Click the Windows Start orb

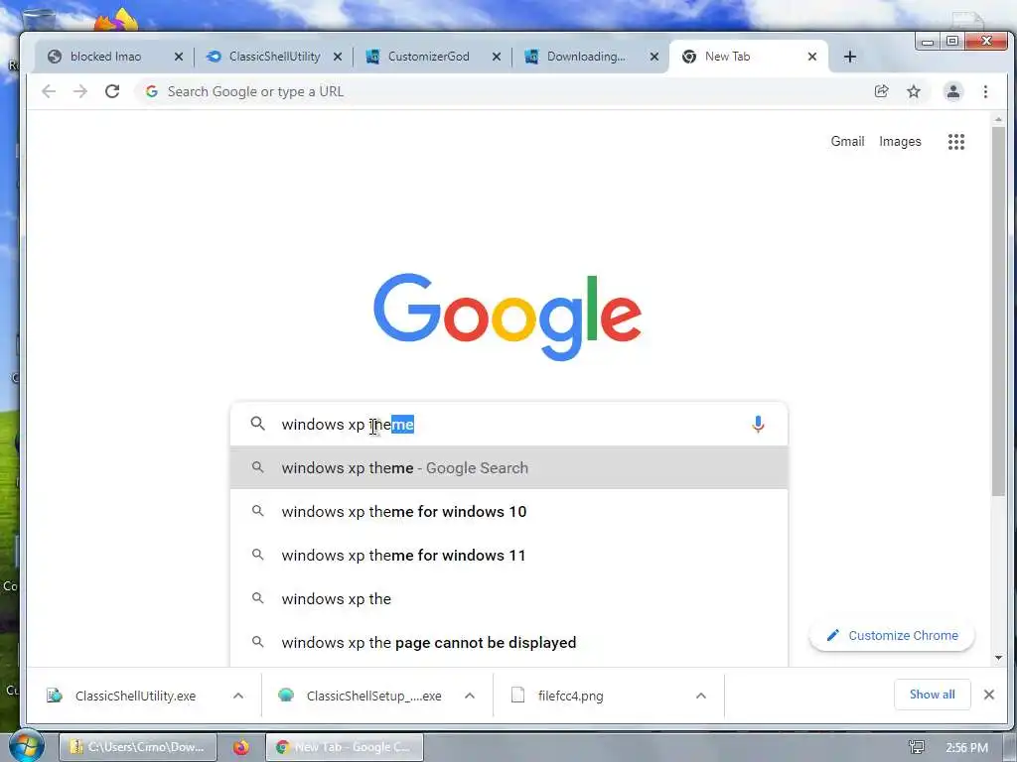[26, 745]
